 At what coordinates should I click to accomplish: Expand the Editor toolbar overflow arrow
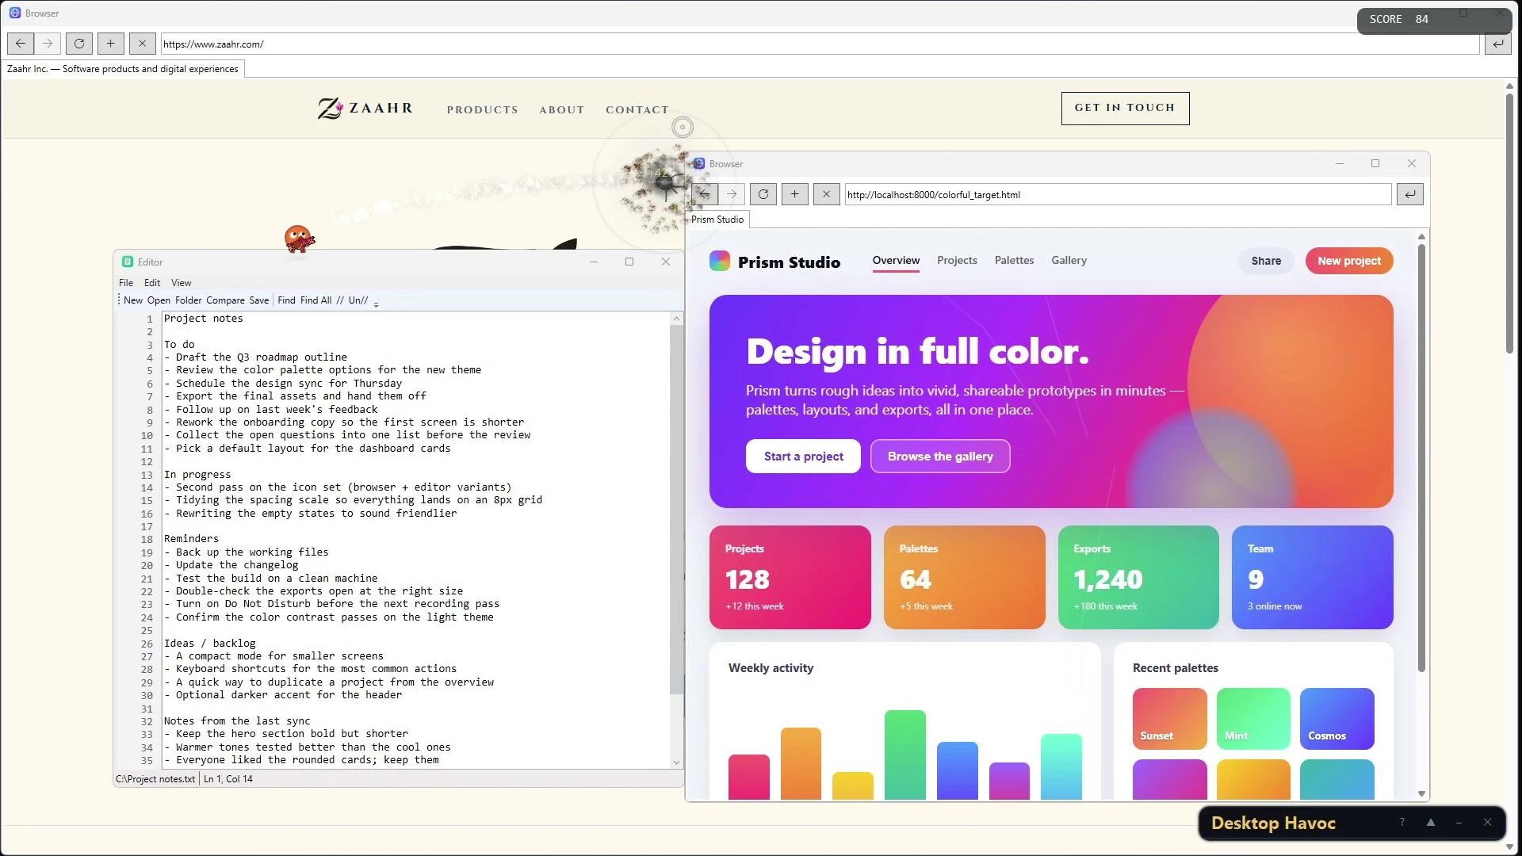(376, 302)
